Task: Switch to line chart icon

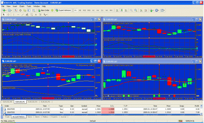Action: tap(126, 10)
